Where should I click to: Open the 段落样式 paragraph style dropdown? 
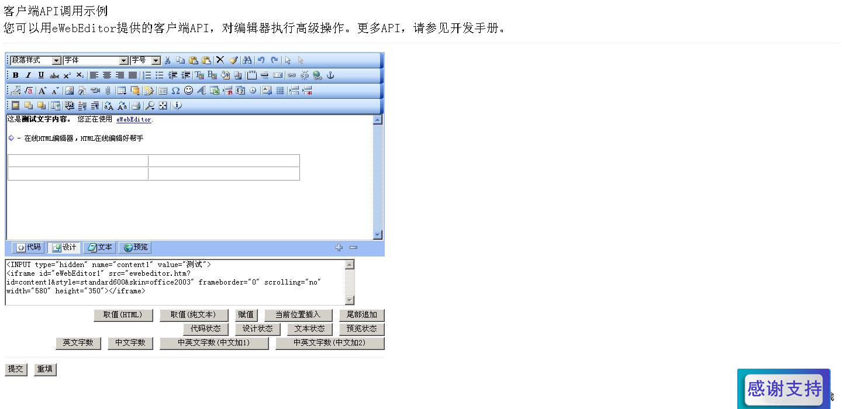(36, 60)
